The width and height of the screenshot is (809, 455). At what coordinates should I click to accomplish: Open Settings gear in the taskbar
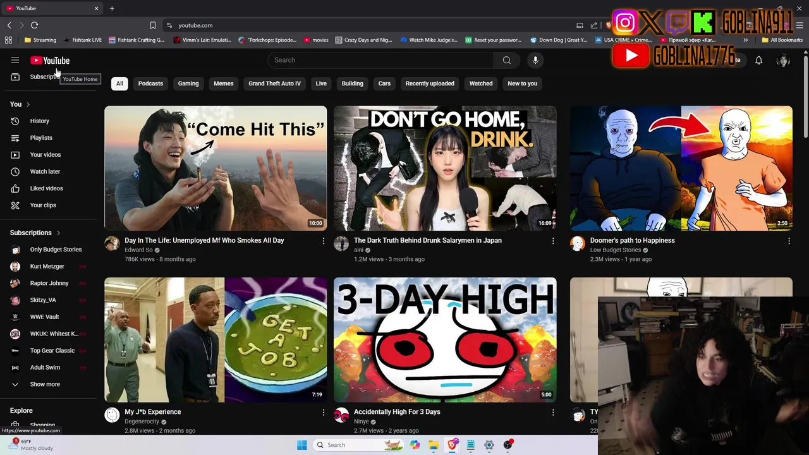pyautogui.click(x=489, y=445)
